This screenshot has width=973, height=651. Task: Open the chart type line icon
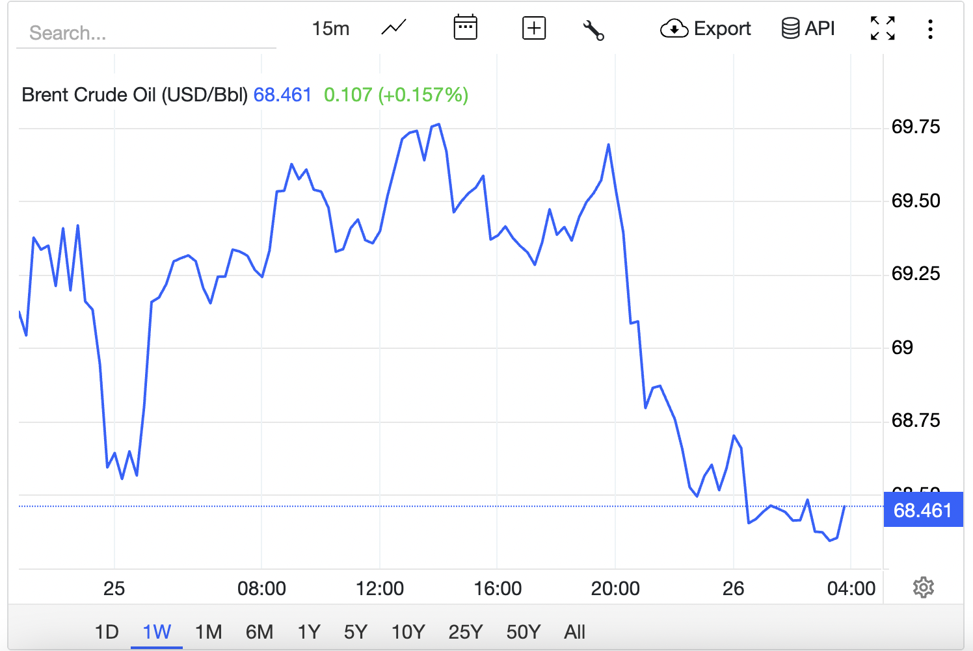(x=393, y=28)
